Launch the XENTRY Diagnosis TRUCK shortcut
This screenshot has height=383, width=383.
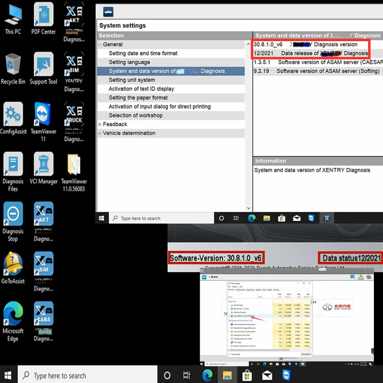tap(74, 122)
